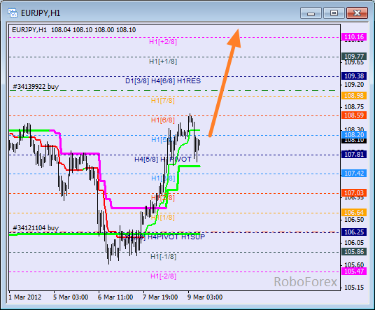Click the 105.47 magenta price tag

click(x=354, y=272)
